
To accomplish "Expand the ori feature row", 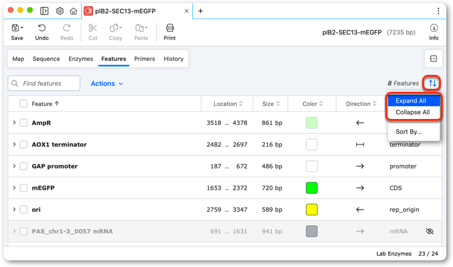I will tap(14, 209).
